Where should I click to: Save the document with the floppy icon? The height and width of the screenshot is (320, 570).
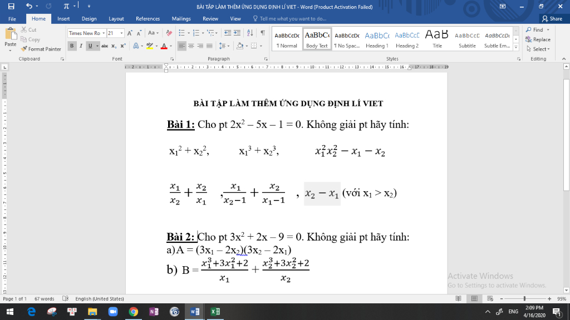(11, 6)
